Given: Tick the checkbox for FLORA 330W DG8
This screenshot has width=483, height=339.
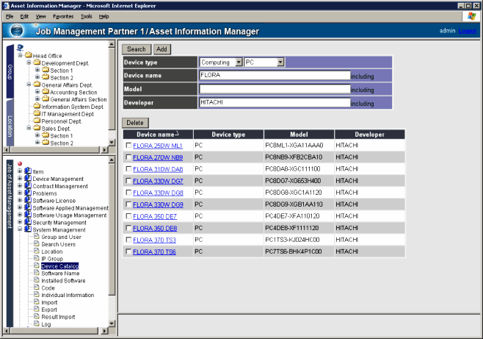Looking at the screenshot, I should coord(128,193).
